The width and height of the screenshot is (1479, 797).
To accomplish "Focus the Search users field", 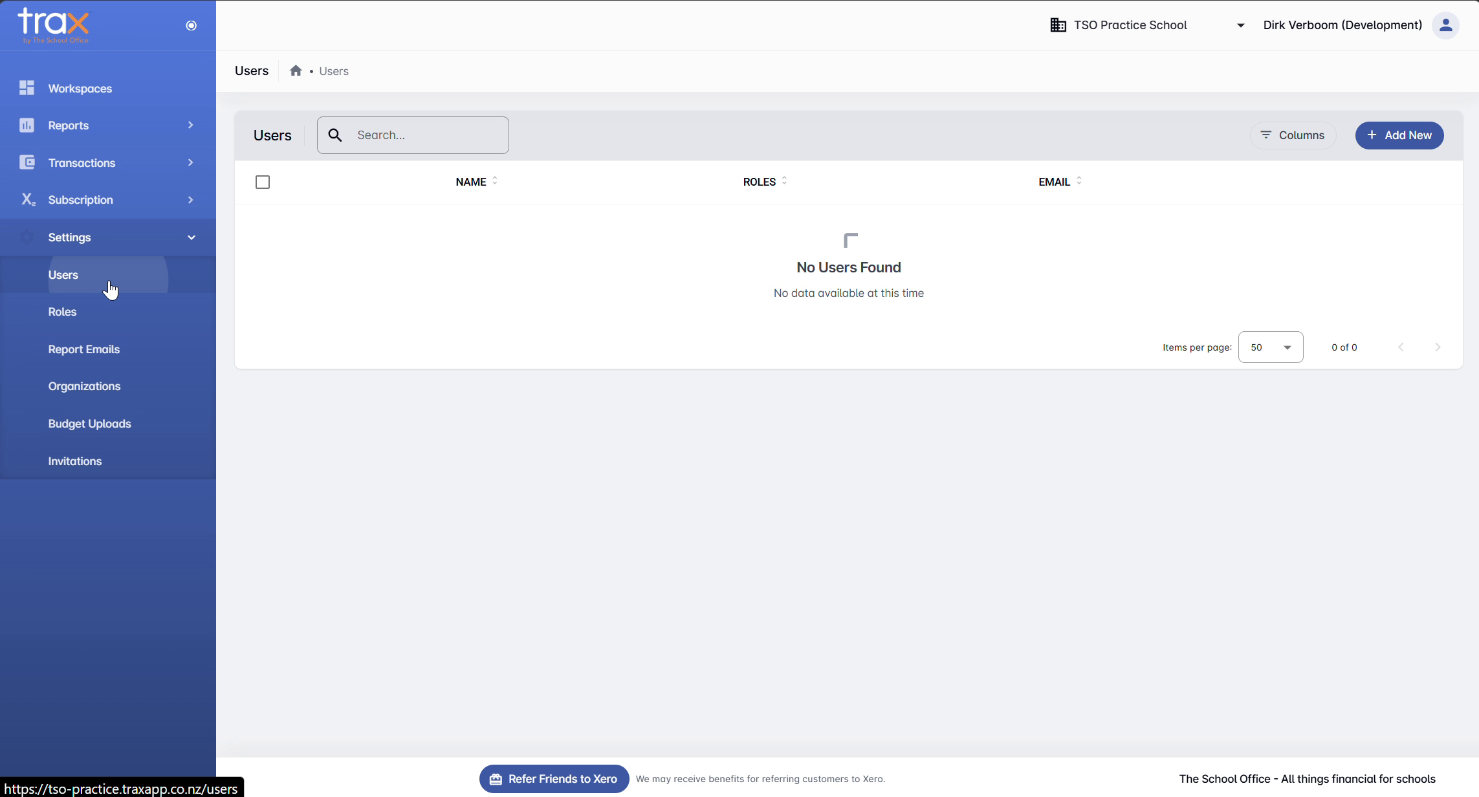I will [413, 135].
